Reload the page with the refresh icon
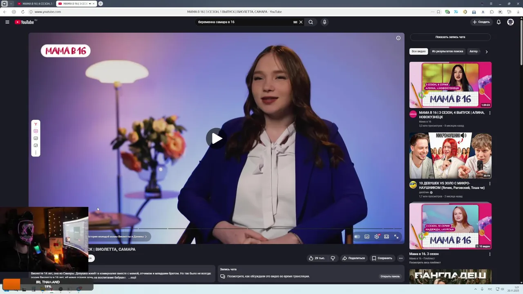523x294 pixels. coord(22,12)
